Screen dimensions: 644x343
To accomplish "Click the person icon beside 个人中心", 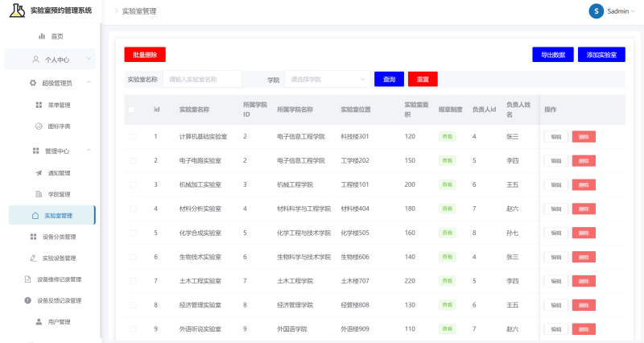I will [35, 59].
